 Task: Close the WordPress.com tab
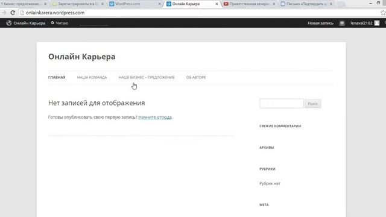(159, 4)
